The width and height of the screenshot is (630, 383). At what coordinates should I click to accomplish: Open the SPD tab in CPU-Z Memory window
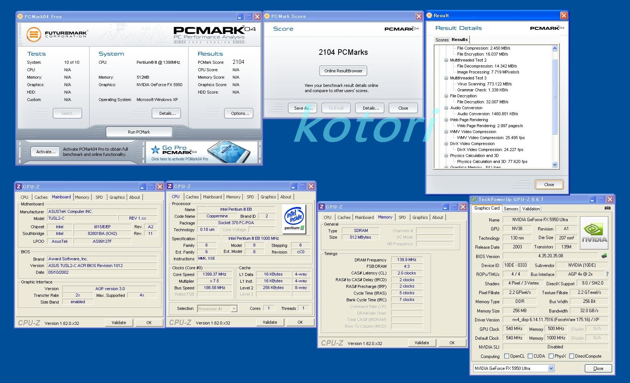coord(402,217)
